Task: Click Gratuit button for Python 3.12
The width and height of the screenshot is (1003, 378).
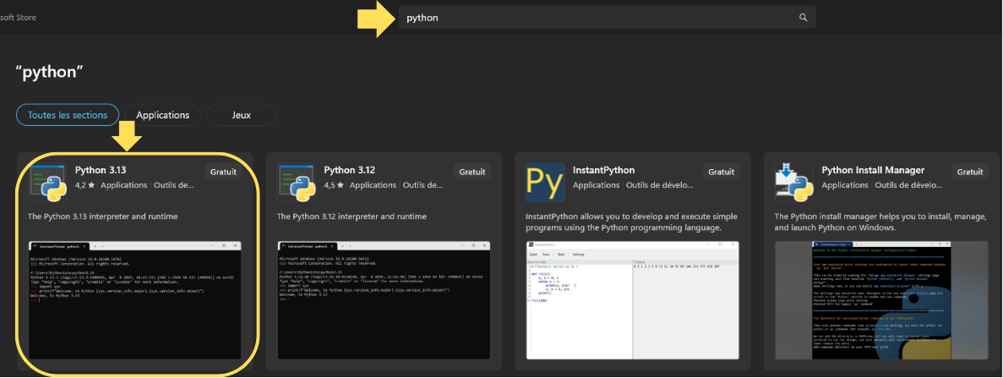Action: point(472,172)
